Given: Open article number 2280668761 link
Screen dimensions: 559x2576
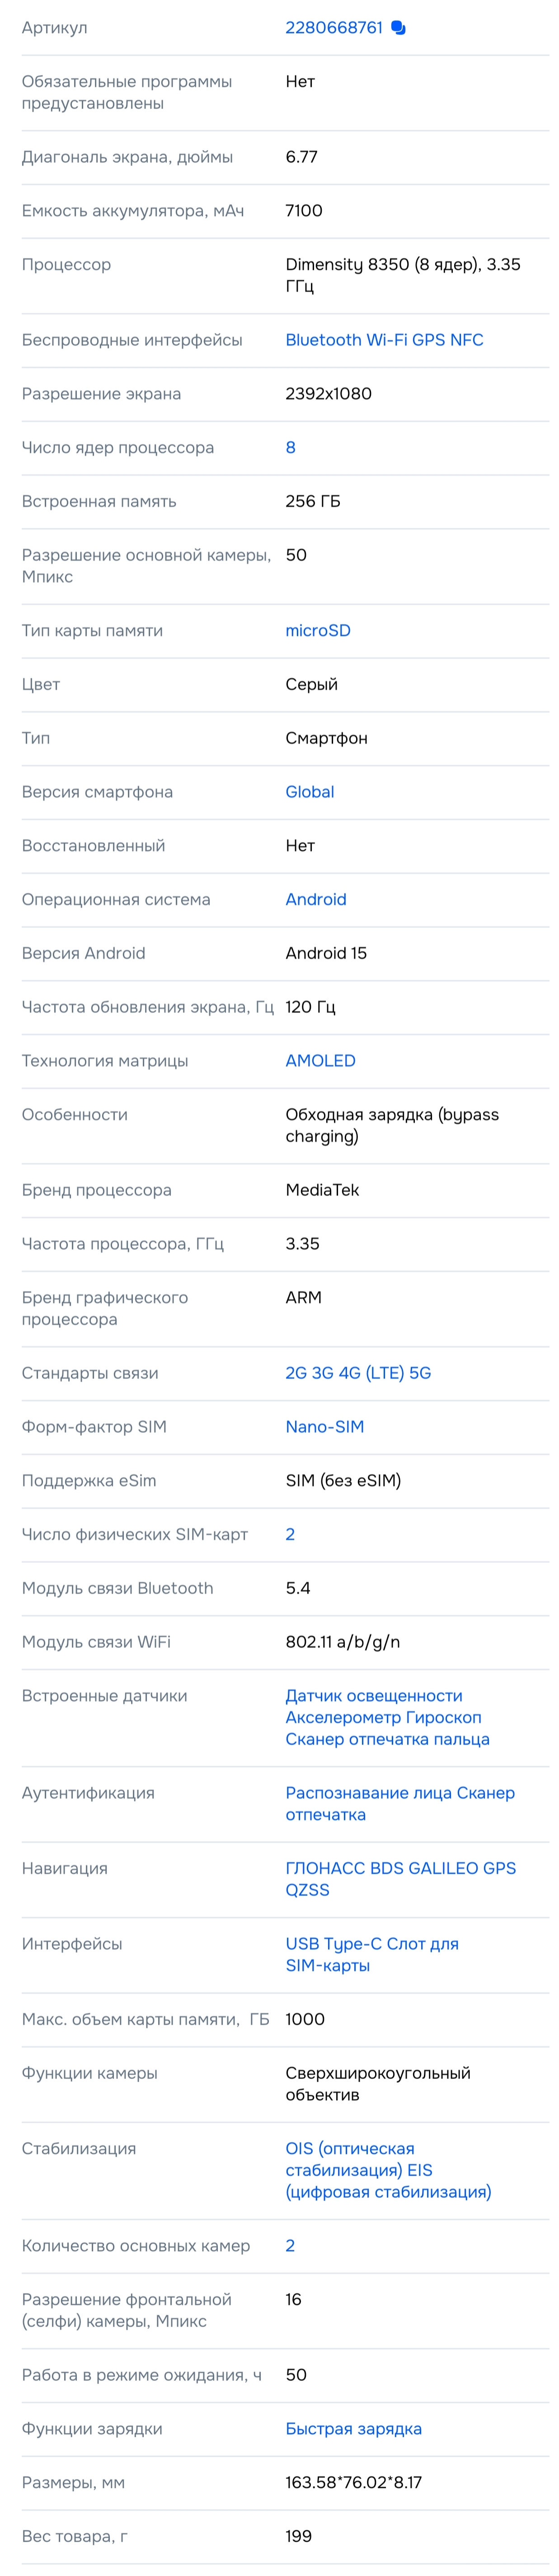Looking at the screenshot, I should point(333,28).
